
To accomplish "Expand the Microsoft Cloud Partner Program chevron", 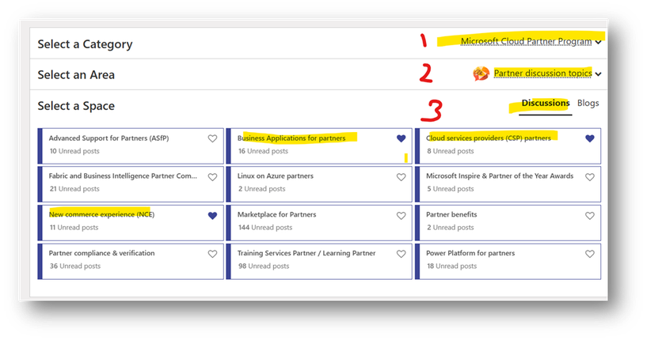I will click(599, 42).
